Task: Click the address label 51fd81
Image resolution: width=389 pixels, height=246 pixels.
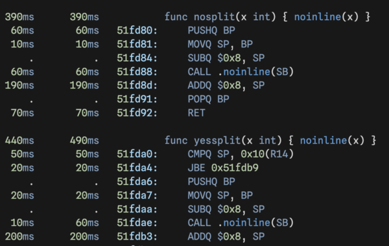Action: 137,44
